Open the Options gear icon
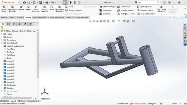187x105 pixels. [x=79, y=2]
